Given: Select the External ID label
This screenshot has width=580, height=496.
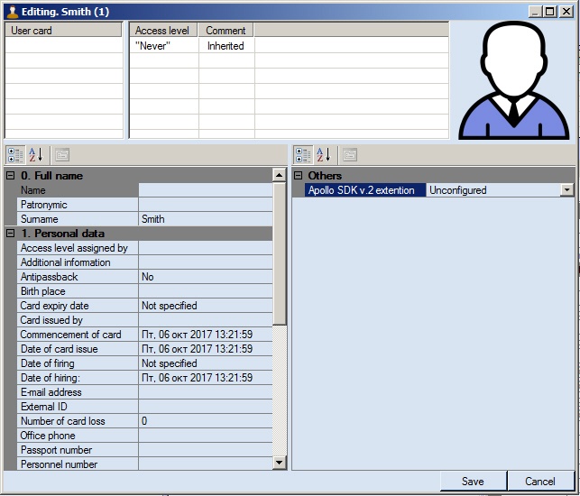Looking at the screenshot, I should (78, 407).
